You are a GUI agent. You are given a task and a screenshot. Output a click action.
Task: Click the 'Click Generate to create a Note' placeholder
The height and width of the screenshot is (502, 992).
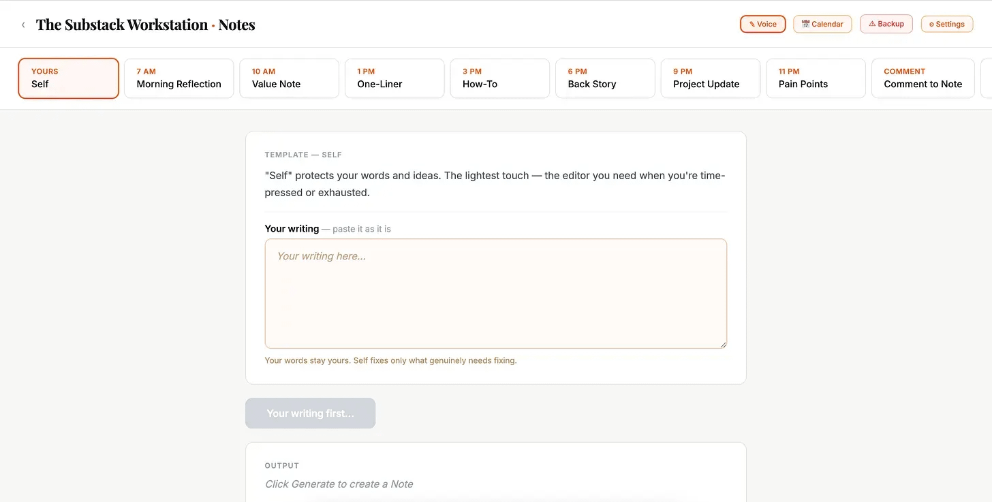339,484
